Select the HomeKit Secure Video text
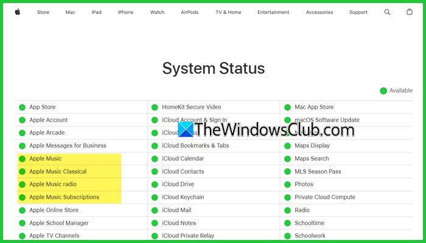This screenshot has width=426, height=243. click(192, 107)
